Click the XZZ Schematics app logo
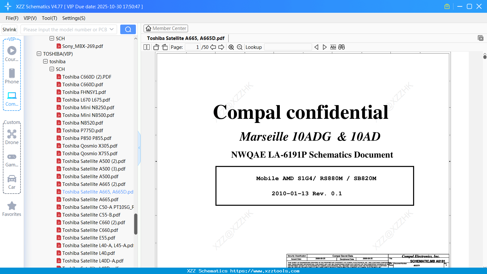 click(8, 6)
